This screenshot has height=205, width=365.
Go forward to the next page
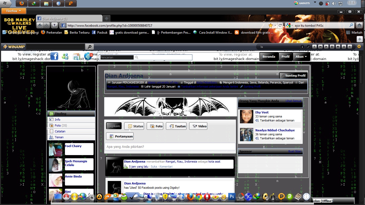(x=46, y=25)
